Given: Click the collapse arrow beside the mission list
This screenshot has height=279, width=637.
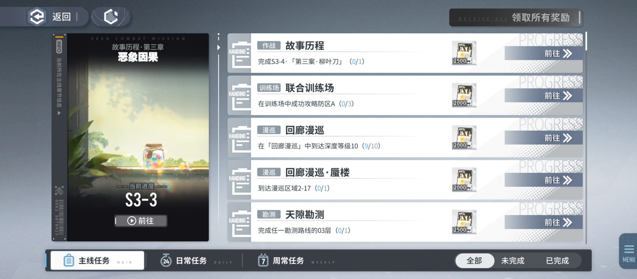Looking at the screenshot, I should [x=219, y=47].
